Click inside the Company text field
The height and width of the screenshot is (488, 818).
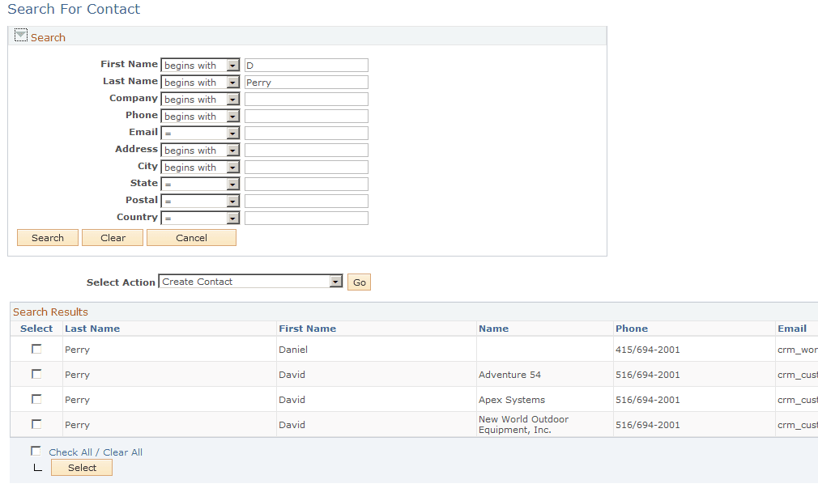[x=305, y=98]
